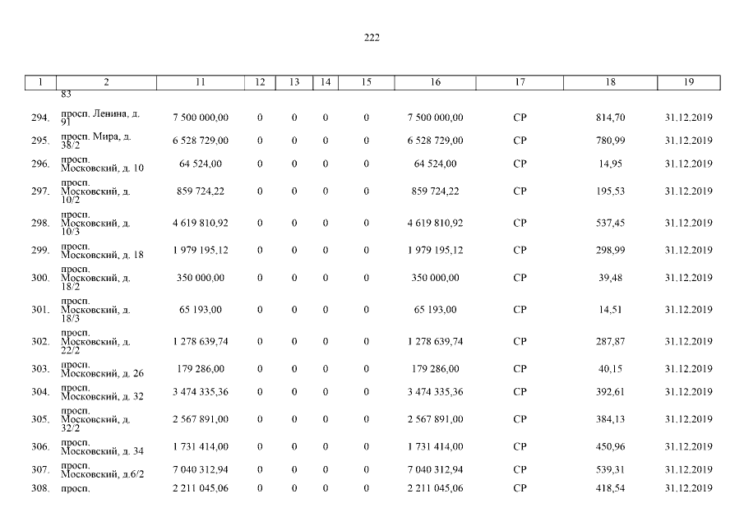Select 1 278 639,74 in column 16
Viewport: 744px width, 526px height.
pyautogui.click(x=435, y=341)
